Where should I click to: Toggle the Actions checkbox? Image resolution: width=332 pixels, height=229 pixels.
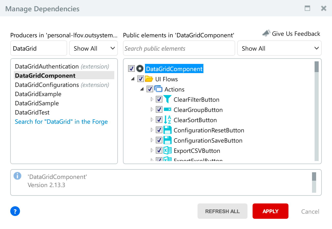click(150, 89)
